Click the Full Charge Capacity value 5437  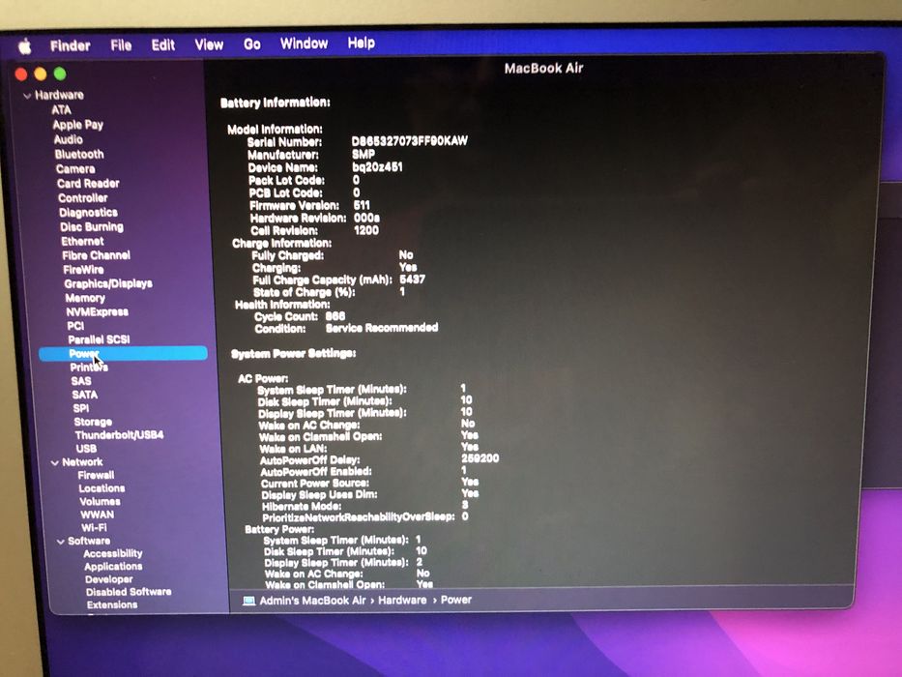tap(413, 280)
